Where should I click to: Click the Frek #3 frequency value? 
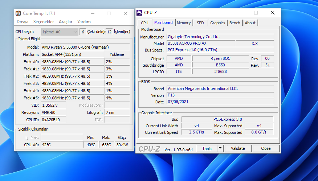pos(72,83)
